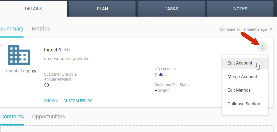This screenshot has height=132, width=277.
Task: Switch to the Opportunities tab
Action: [49, 116]
